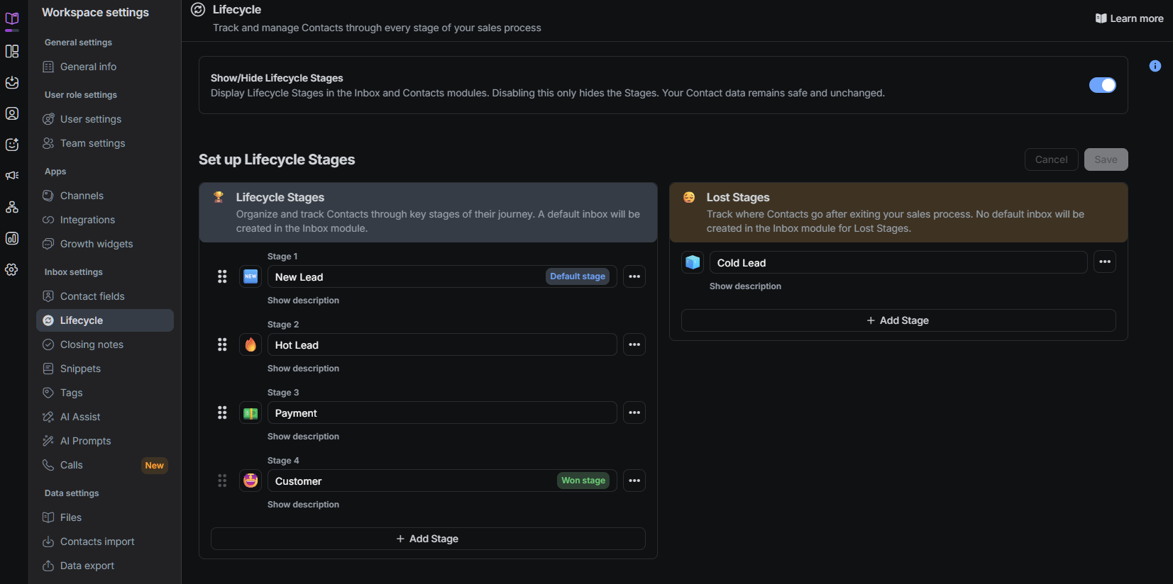The width and height of the screenshot is (1173, 584).
Task: Edit the Hot Lead stage name field
Action: pyautogui.click(x=442, y=344)
